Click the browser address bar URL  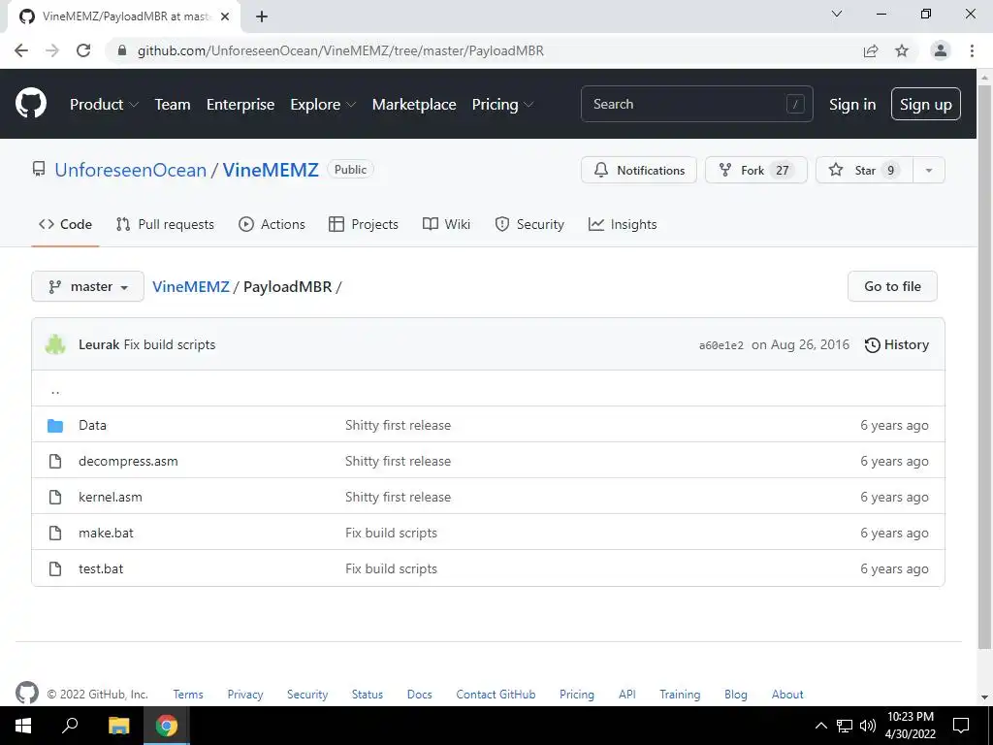(340, 50)
